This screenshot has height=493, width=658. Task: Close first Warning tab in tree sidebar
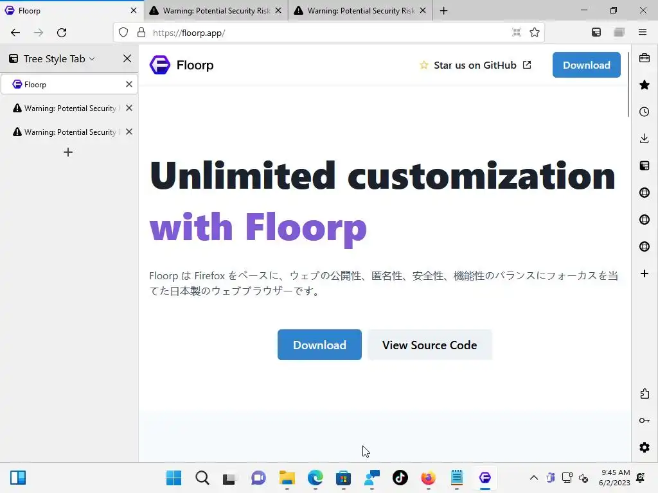129,108
